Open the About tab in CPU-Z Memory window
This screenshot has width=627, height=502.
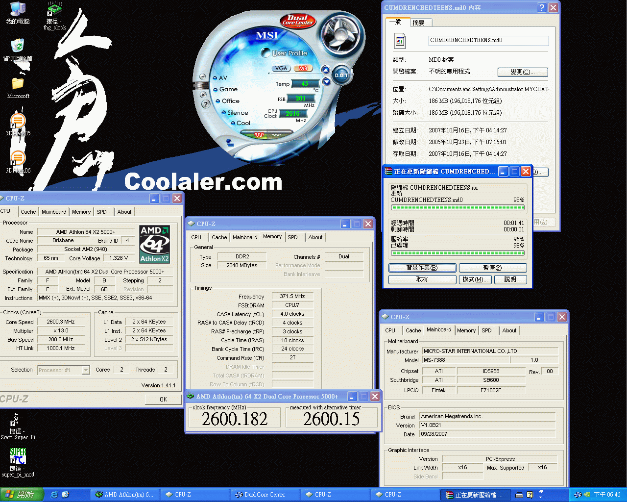pyautogui.click(x=315, y=237)
